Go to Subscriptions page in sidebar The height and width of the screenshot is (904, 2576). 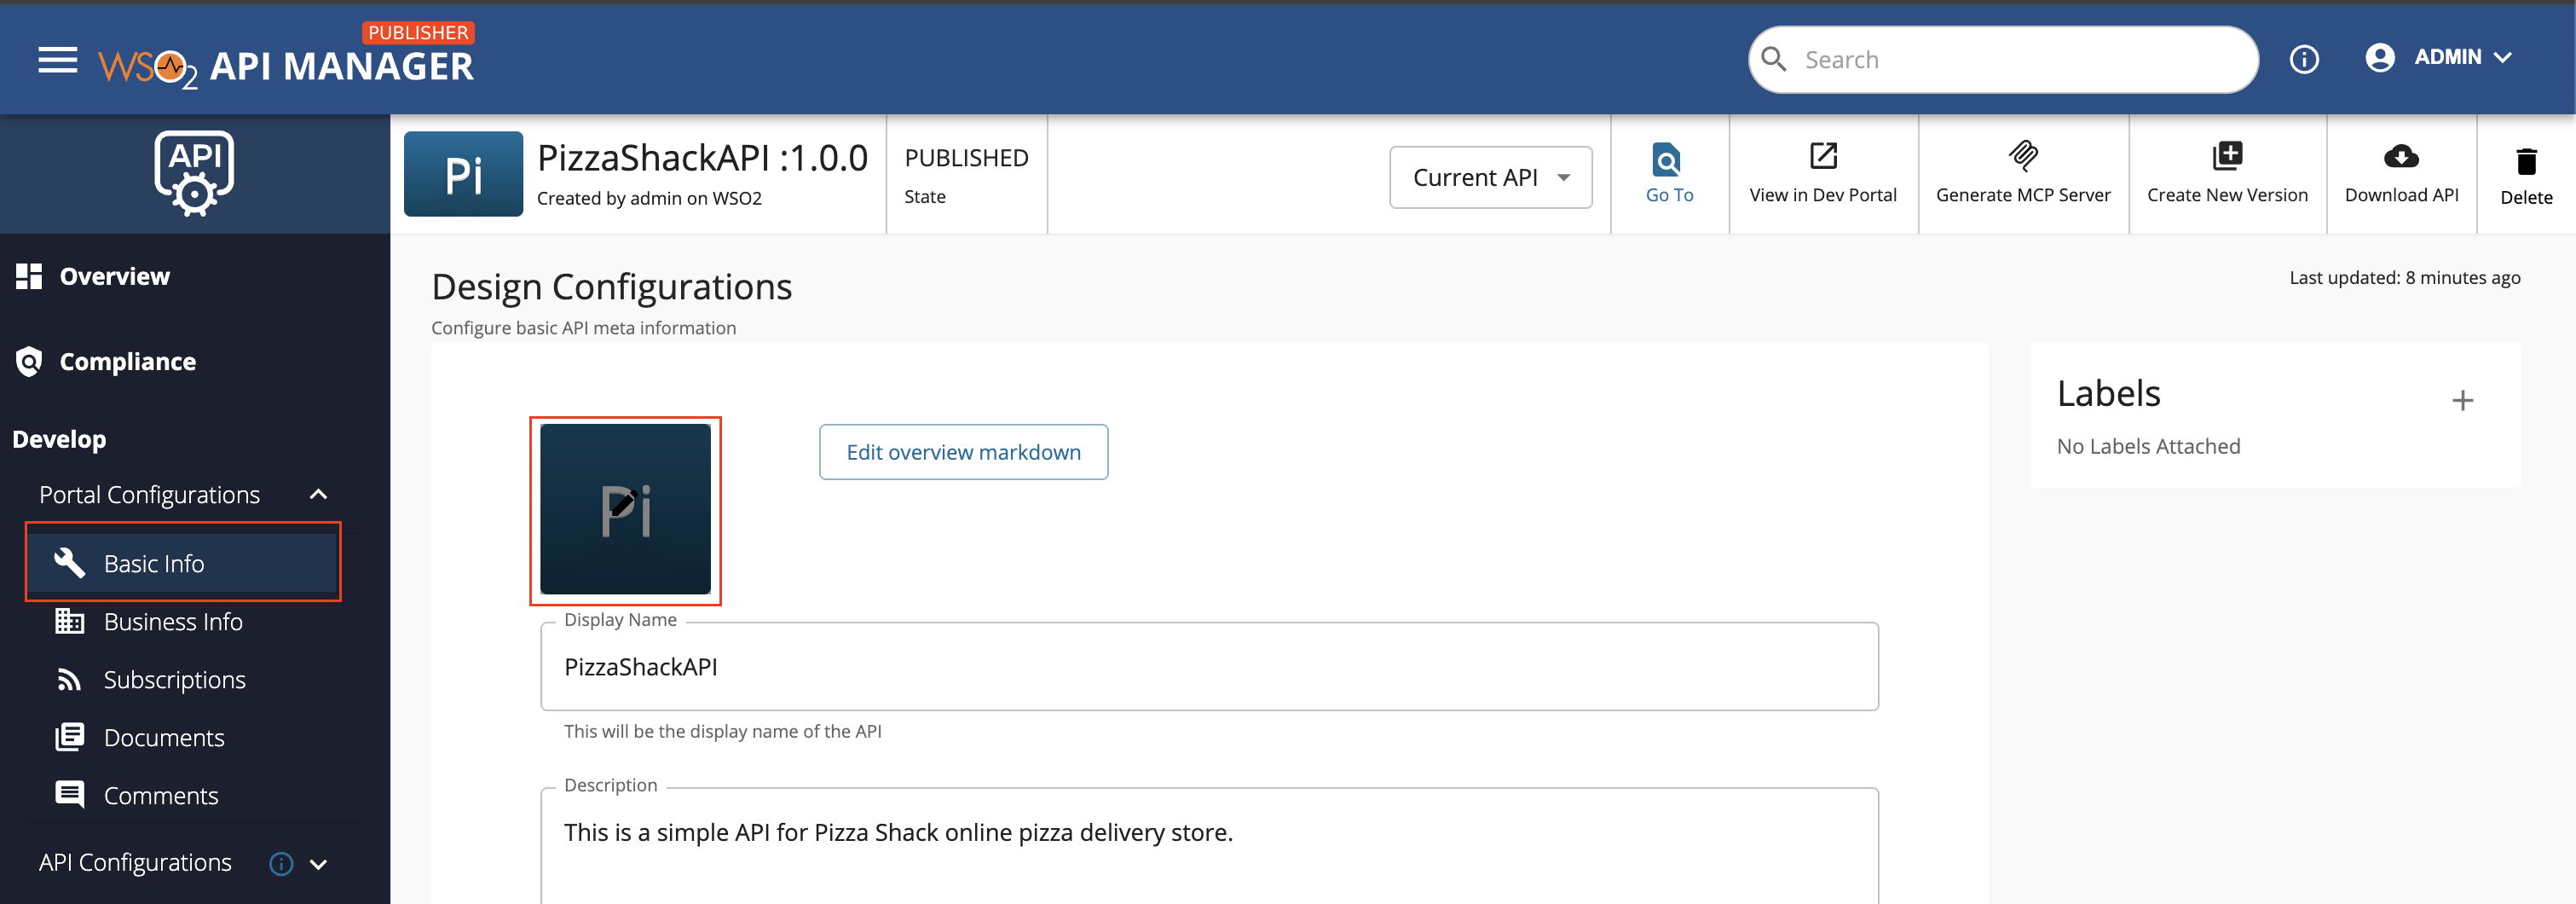[174, 680]
